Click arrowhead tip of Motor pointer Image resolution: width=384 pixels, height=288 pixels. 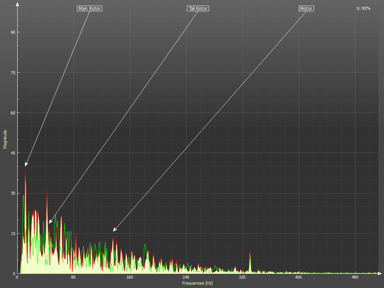click(113, 231)
